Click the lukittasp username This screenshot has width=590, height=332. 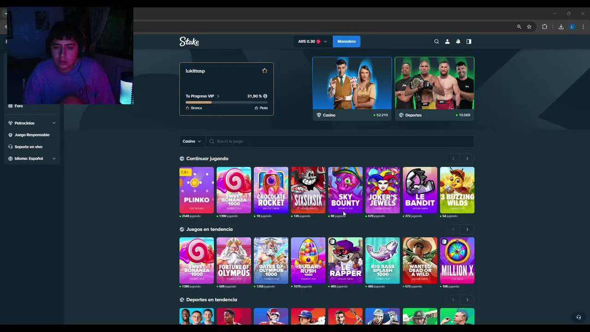click(x=195, y=71)
